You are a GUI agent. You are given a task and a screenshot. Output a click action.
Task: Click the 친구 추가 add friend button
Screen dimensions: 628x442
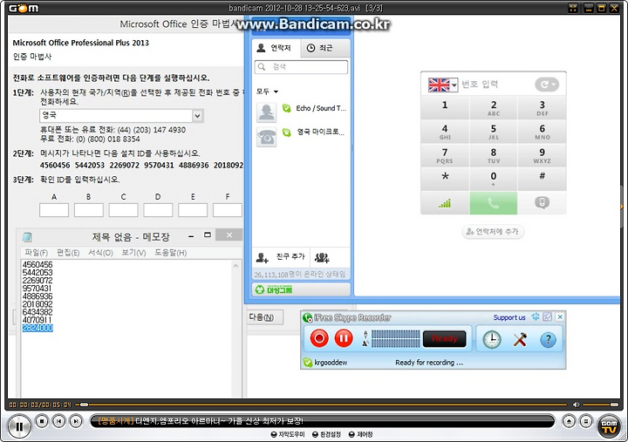pos(281,257)
